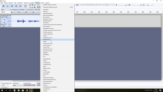Adjust the track pan slider

coord(5,22)
